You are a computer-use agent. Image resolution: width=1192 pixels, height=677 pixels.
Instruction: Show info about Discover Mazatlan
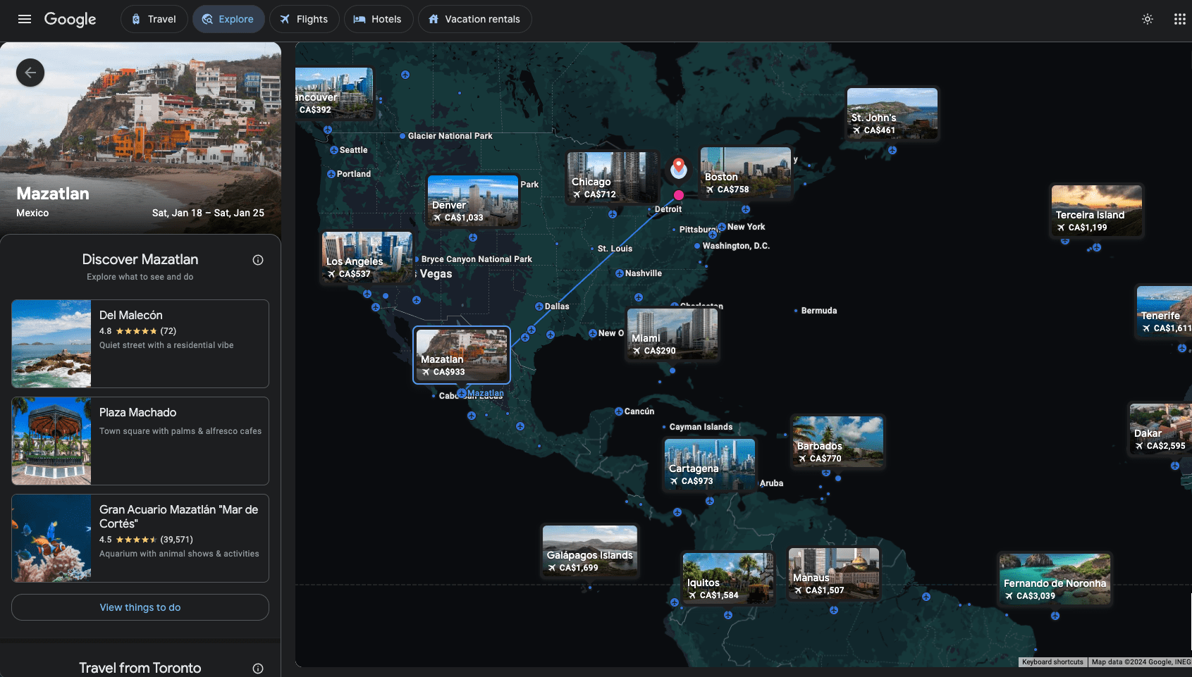(x=258, y=260)
